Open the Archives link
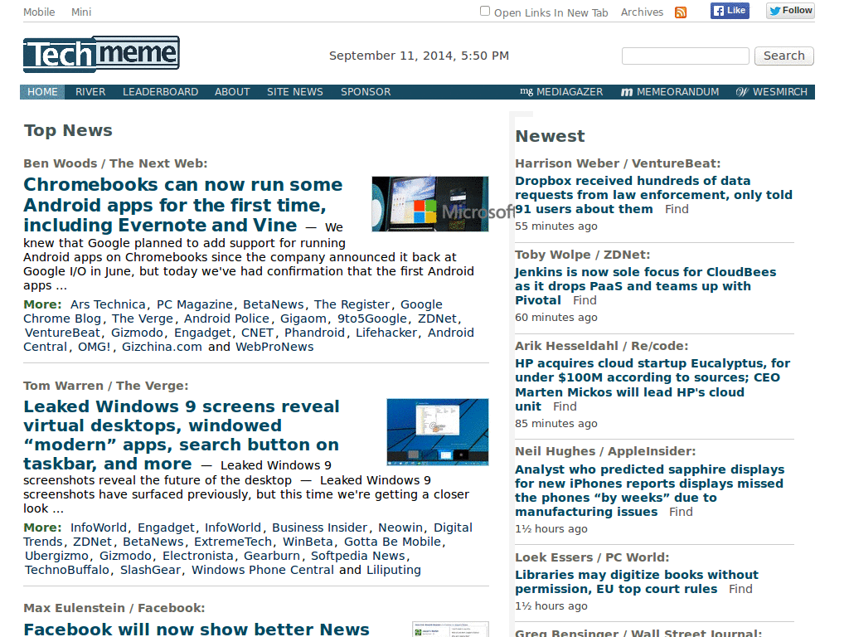 [643, 12]
